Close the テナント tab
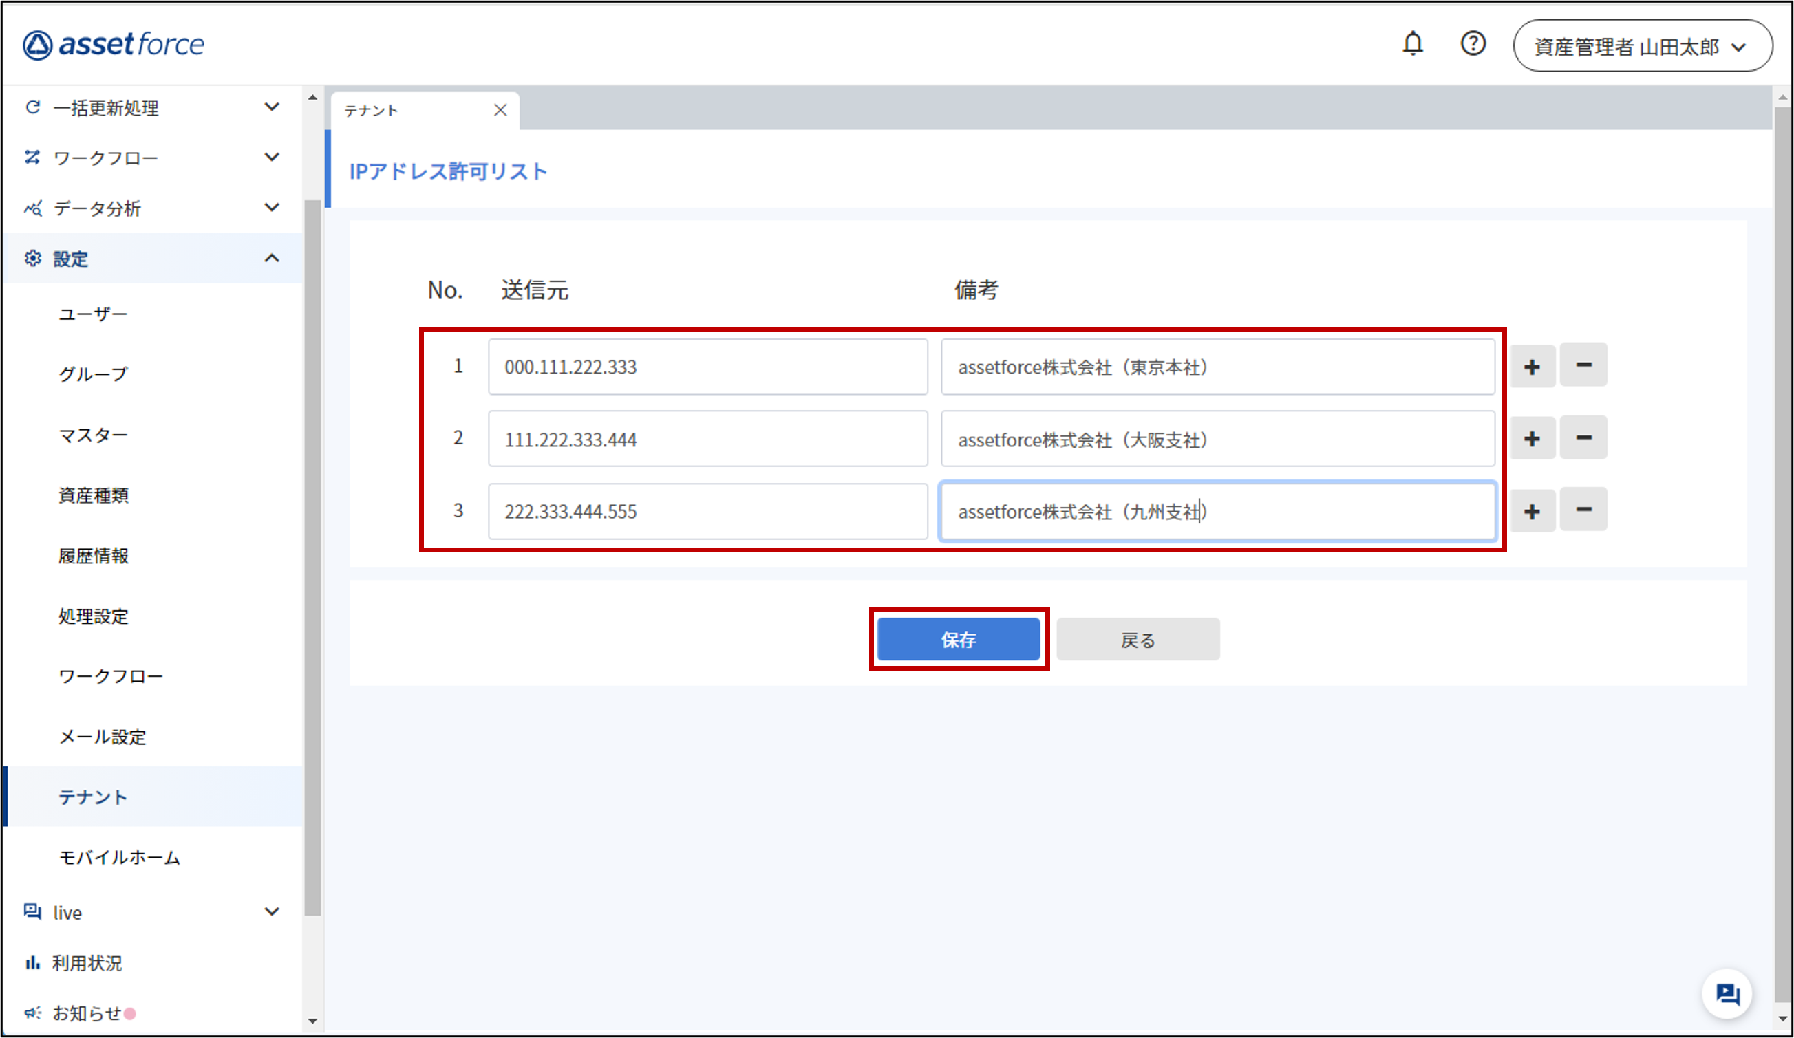1794x1038 pixels. pos(500,110)
